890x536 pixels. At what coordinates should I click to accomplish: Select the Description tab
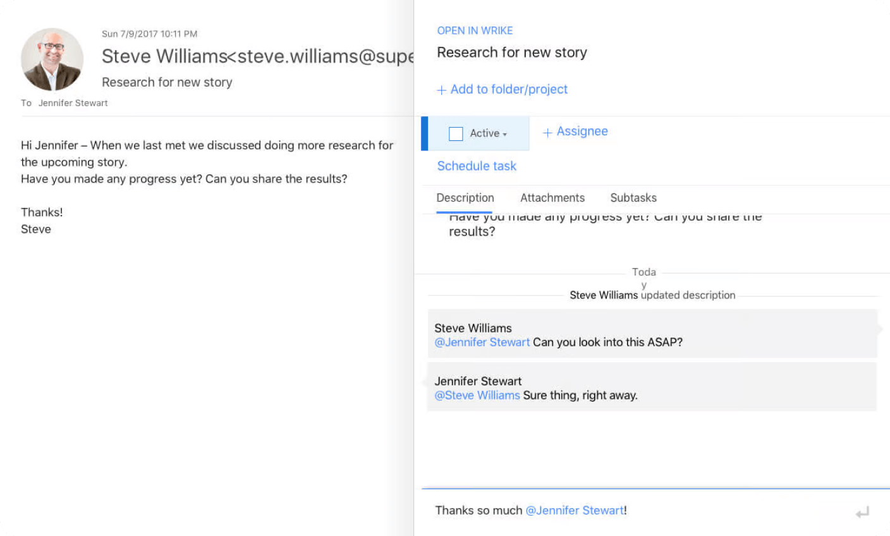click(465, 198)
